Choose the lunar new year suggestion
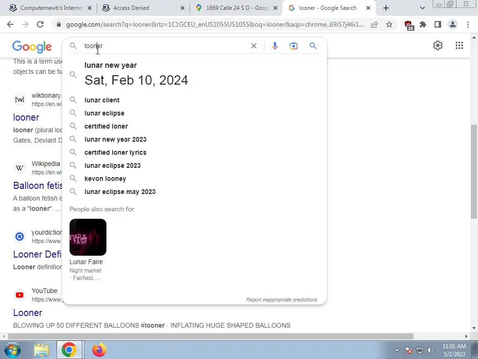Screen dimensions: 478x359 tap(194, 75)
